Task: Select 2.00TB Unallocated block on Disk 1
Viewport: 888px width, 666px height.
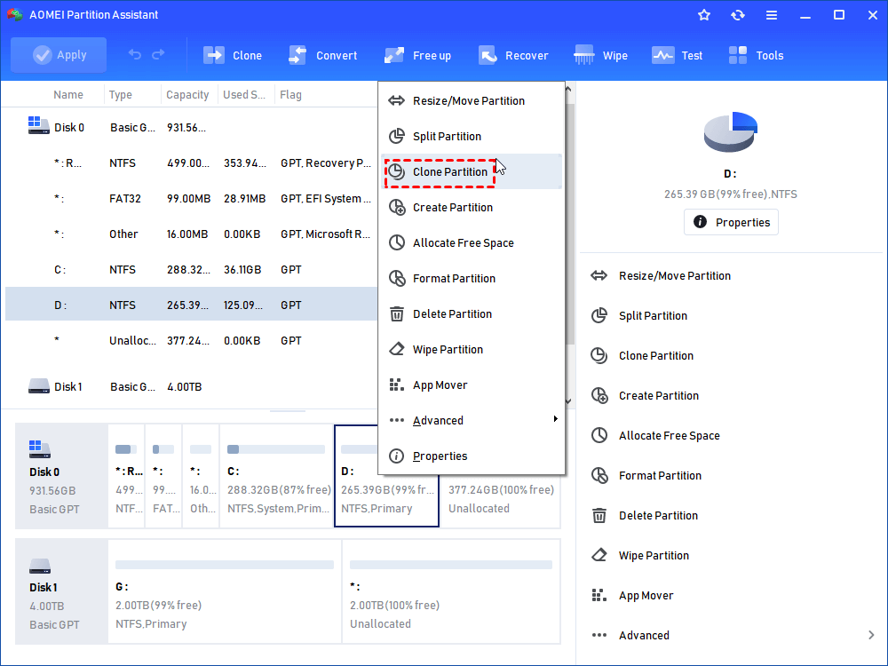Action: coord(451,591)
